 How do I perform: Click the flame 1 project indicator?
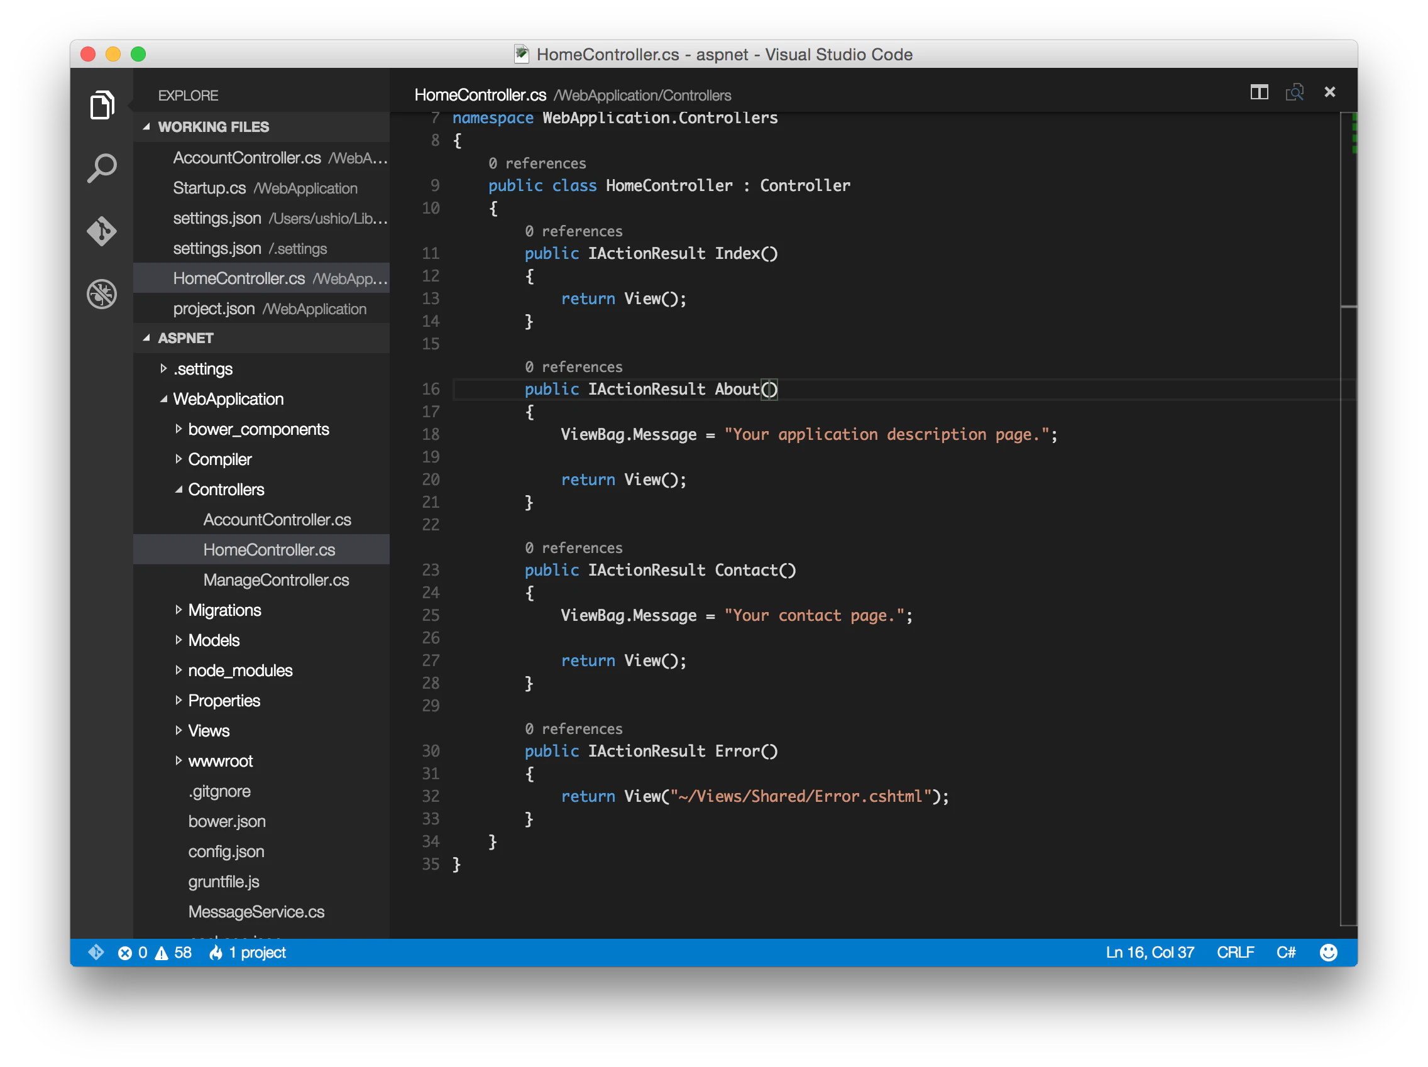point(247,953)
